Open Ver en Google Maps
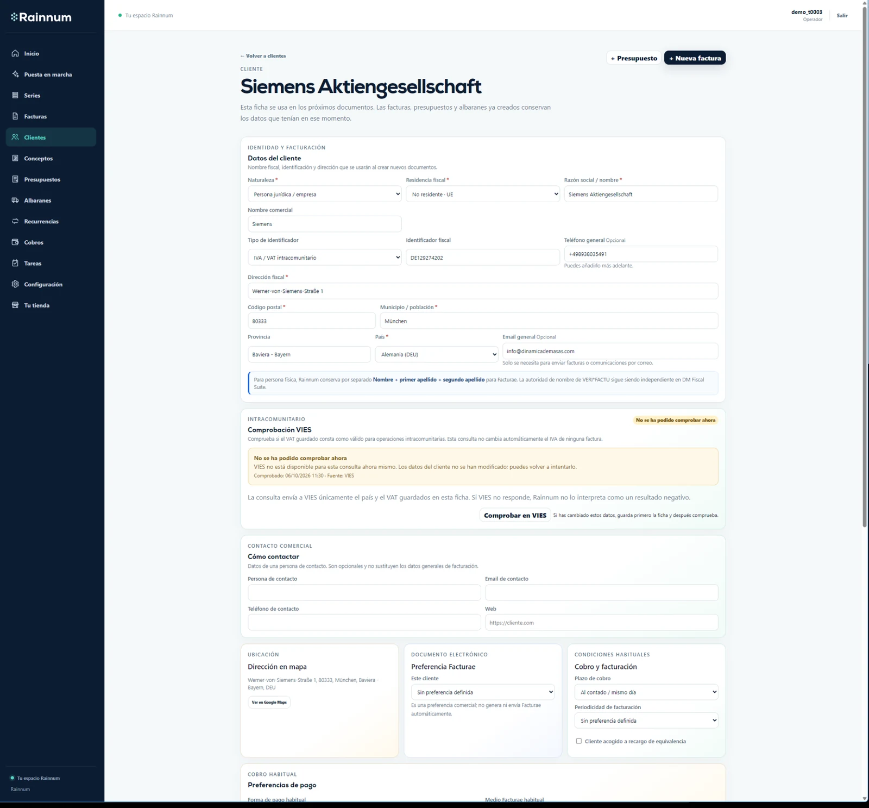Image resolution: width=869 pixels, height=808 pixels. [269, 702]
